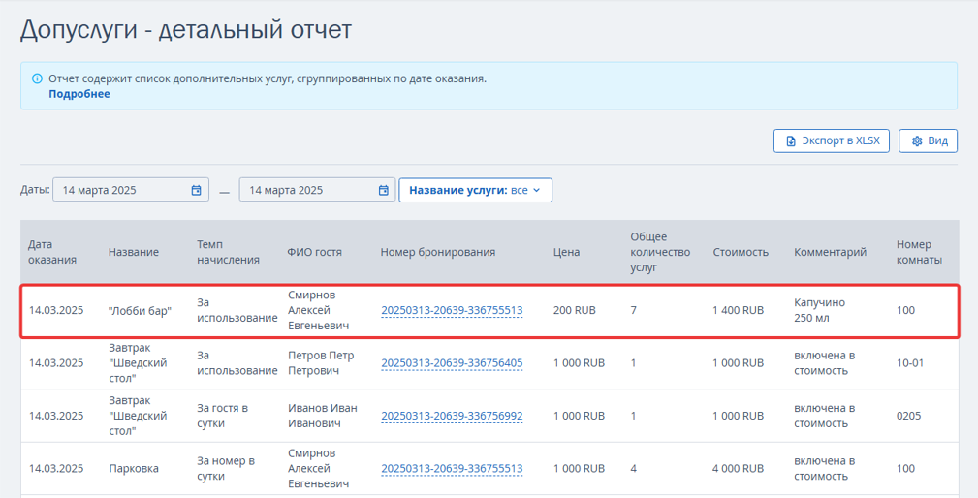Click the За номер в сутки cell
Viewport: 978px width, 498px height.
pos(226,469)
